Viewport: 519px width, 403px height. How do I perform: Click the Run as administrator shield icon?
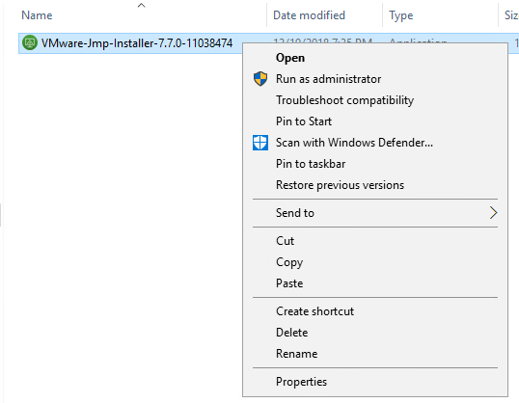click(260, 79)
